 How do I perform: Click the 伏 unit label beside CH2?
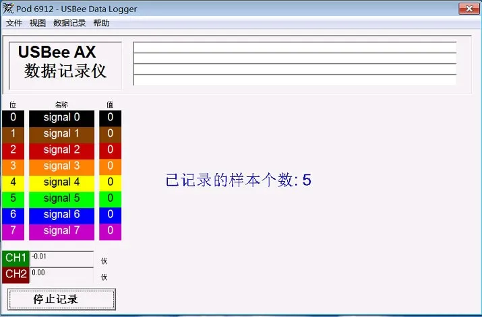(104, 277)
